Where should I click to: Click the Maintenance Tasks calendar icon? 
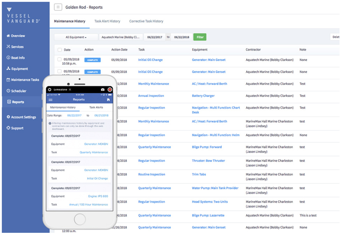click(8, 80)
